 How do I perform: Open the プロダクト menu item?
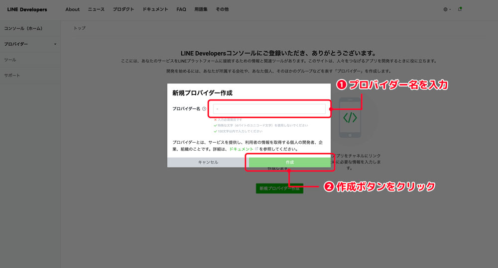pyautogui.click(x=123, y=9)
